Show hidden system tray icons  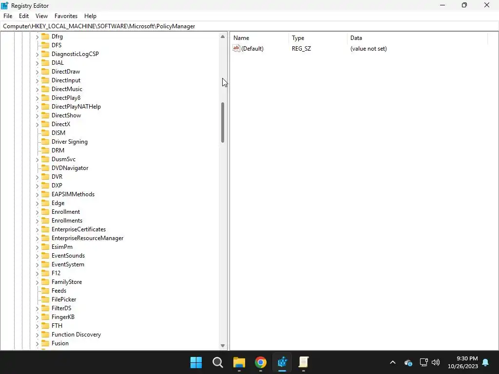coord(393,362)
